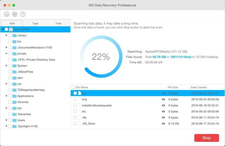Preview tmp with its eye icon
225x146 pixels.
[163, 99]
